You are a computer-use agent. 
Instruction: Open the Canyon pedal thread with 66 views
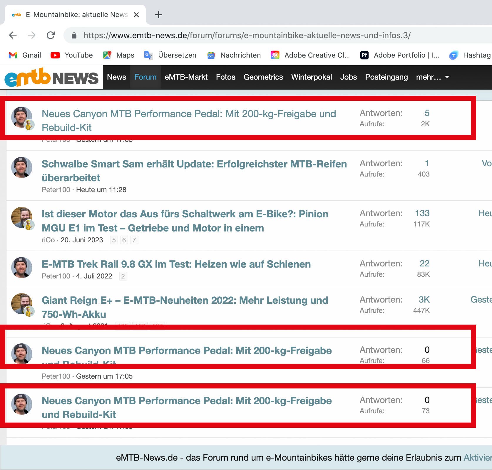(187, 350)
